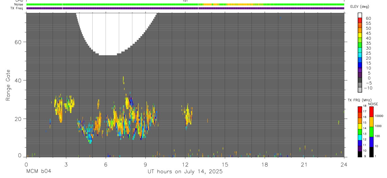Click the Range Gate y-axis label
This screenshot has height=178, width=387.
(x=9, y=85)
